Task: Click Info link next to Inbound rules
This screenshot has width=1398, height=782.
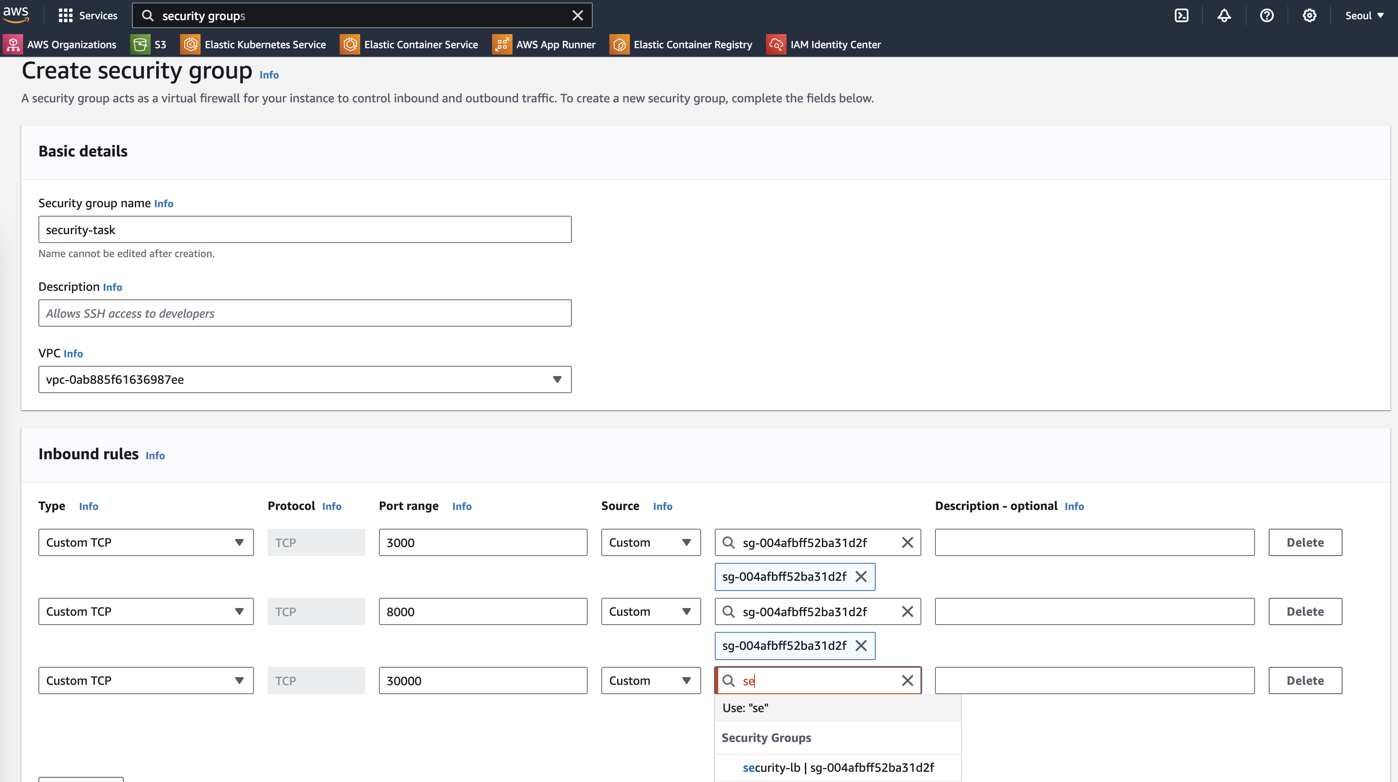Action: pos(154,455)
